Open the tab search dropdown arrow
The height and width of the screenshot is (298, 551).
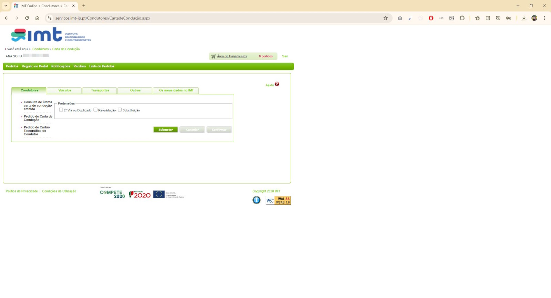(x=6, y=6)
